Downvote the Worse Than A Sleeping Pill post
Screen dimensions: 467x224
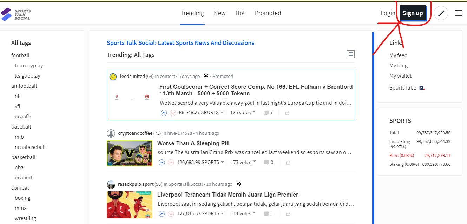171,163
